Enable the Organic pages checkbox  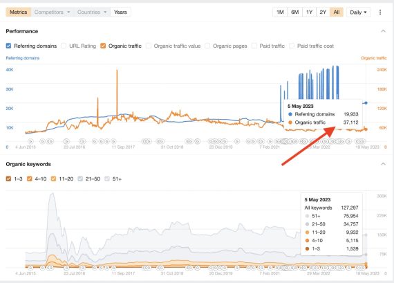(x=207, y=46)
